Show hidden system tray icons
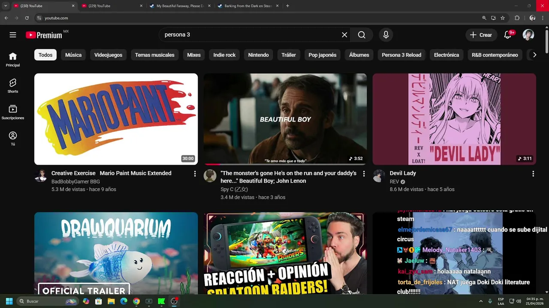The image size is (549, 308). tap(481, 301)
